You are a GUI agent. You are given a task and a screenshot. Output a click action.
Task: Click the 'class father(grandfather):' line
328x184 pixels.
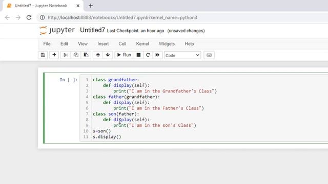tap(126, 97)
